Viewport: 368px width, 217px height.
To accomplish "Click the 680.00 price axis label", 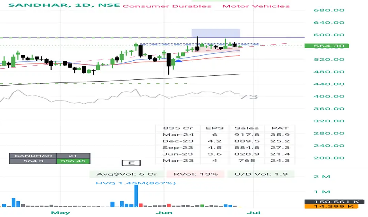I will 329,10.
